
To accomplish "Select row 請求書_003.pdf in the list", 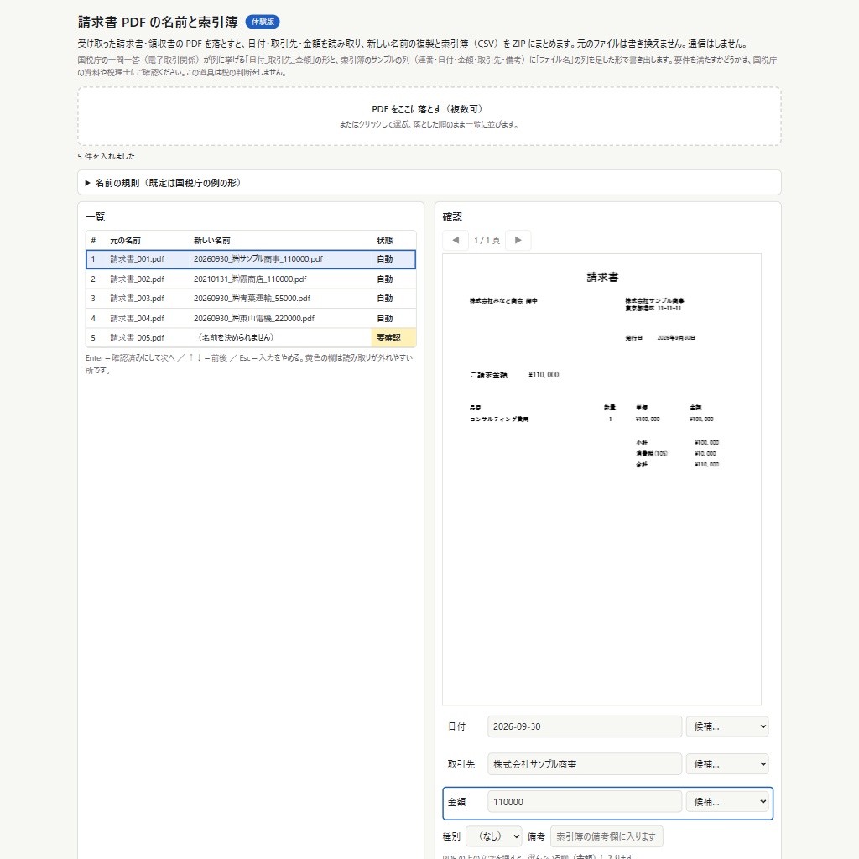I will coord(251,299).
